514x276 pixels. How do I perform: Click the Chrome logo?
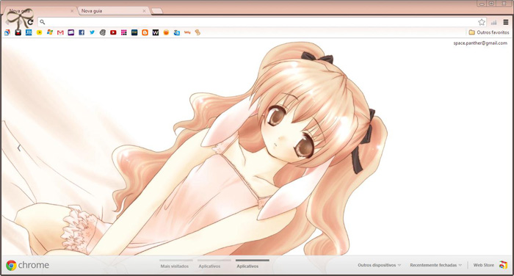pos(11,265)
